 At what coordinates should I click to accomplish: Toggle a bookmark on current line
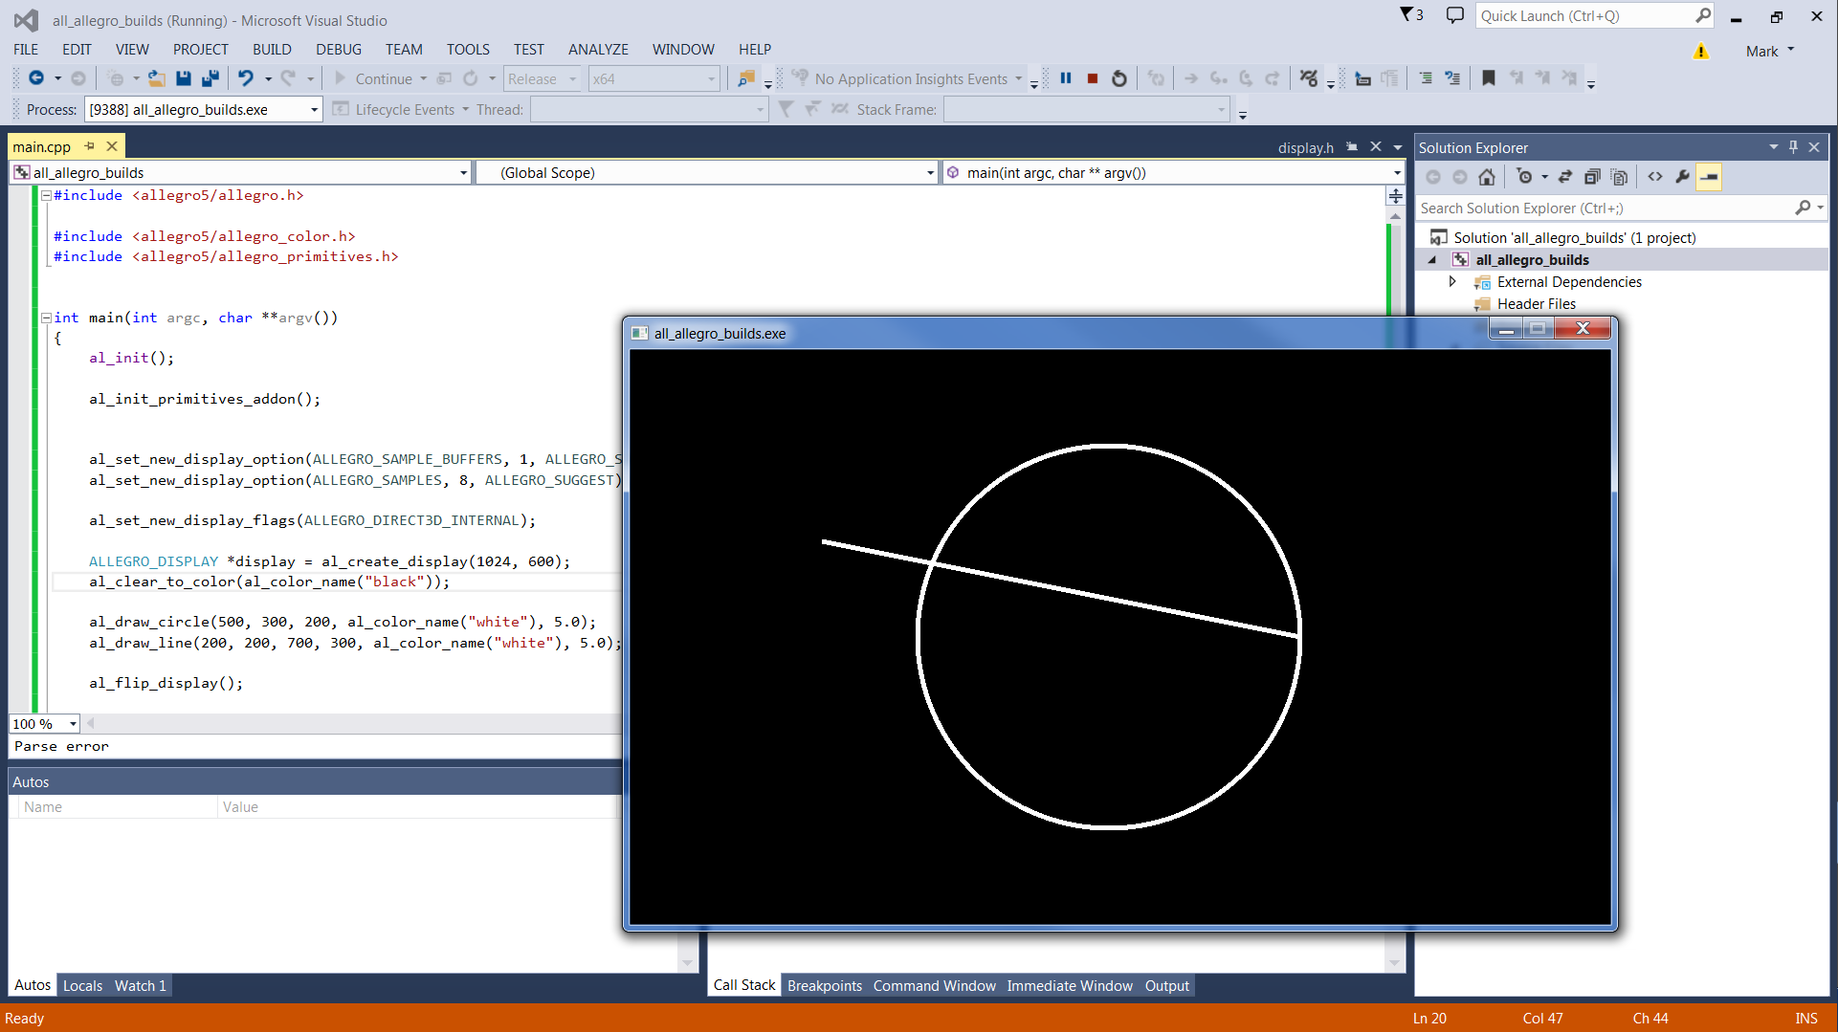tap(1488, 78)
